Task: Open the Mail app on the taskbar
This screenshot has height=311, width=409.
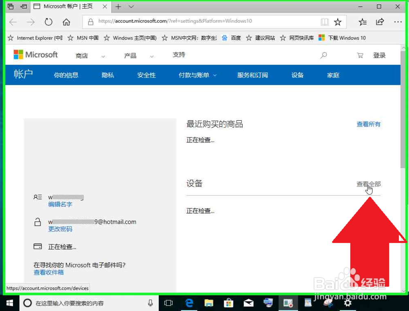Action: (x=248, y=303)
